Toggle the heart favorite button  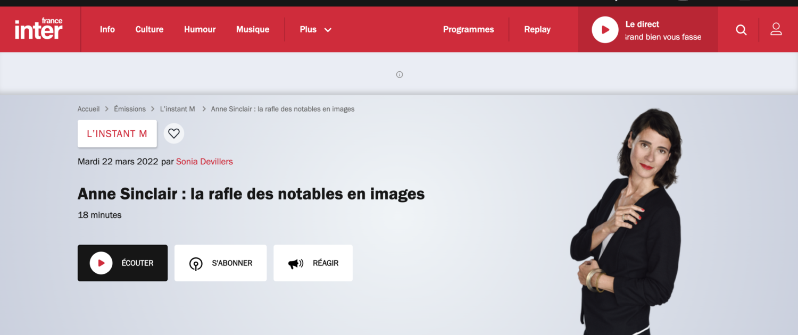pyautogui.click(x=174, y=133)
